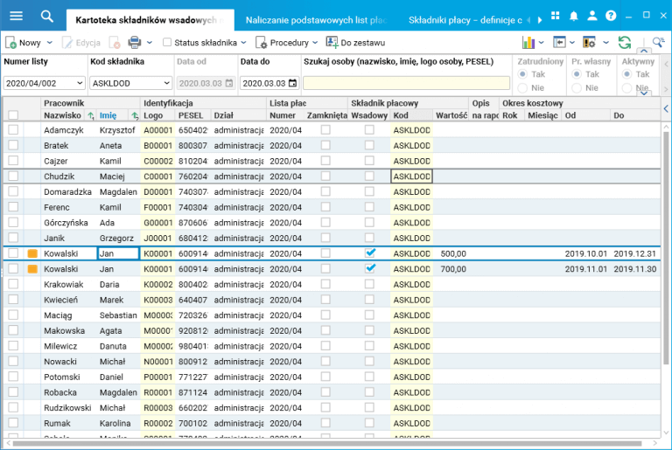Click the printer icon in toolbar
Screen dimensions: 672x450
pyautogui.click(x=135, y=42)
